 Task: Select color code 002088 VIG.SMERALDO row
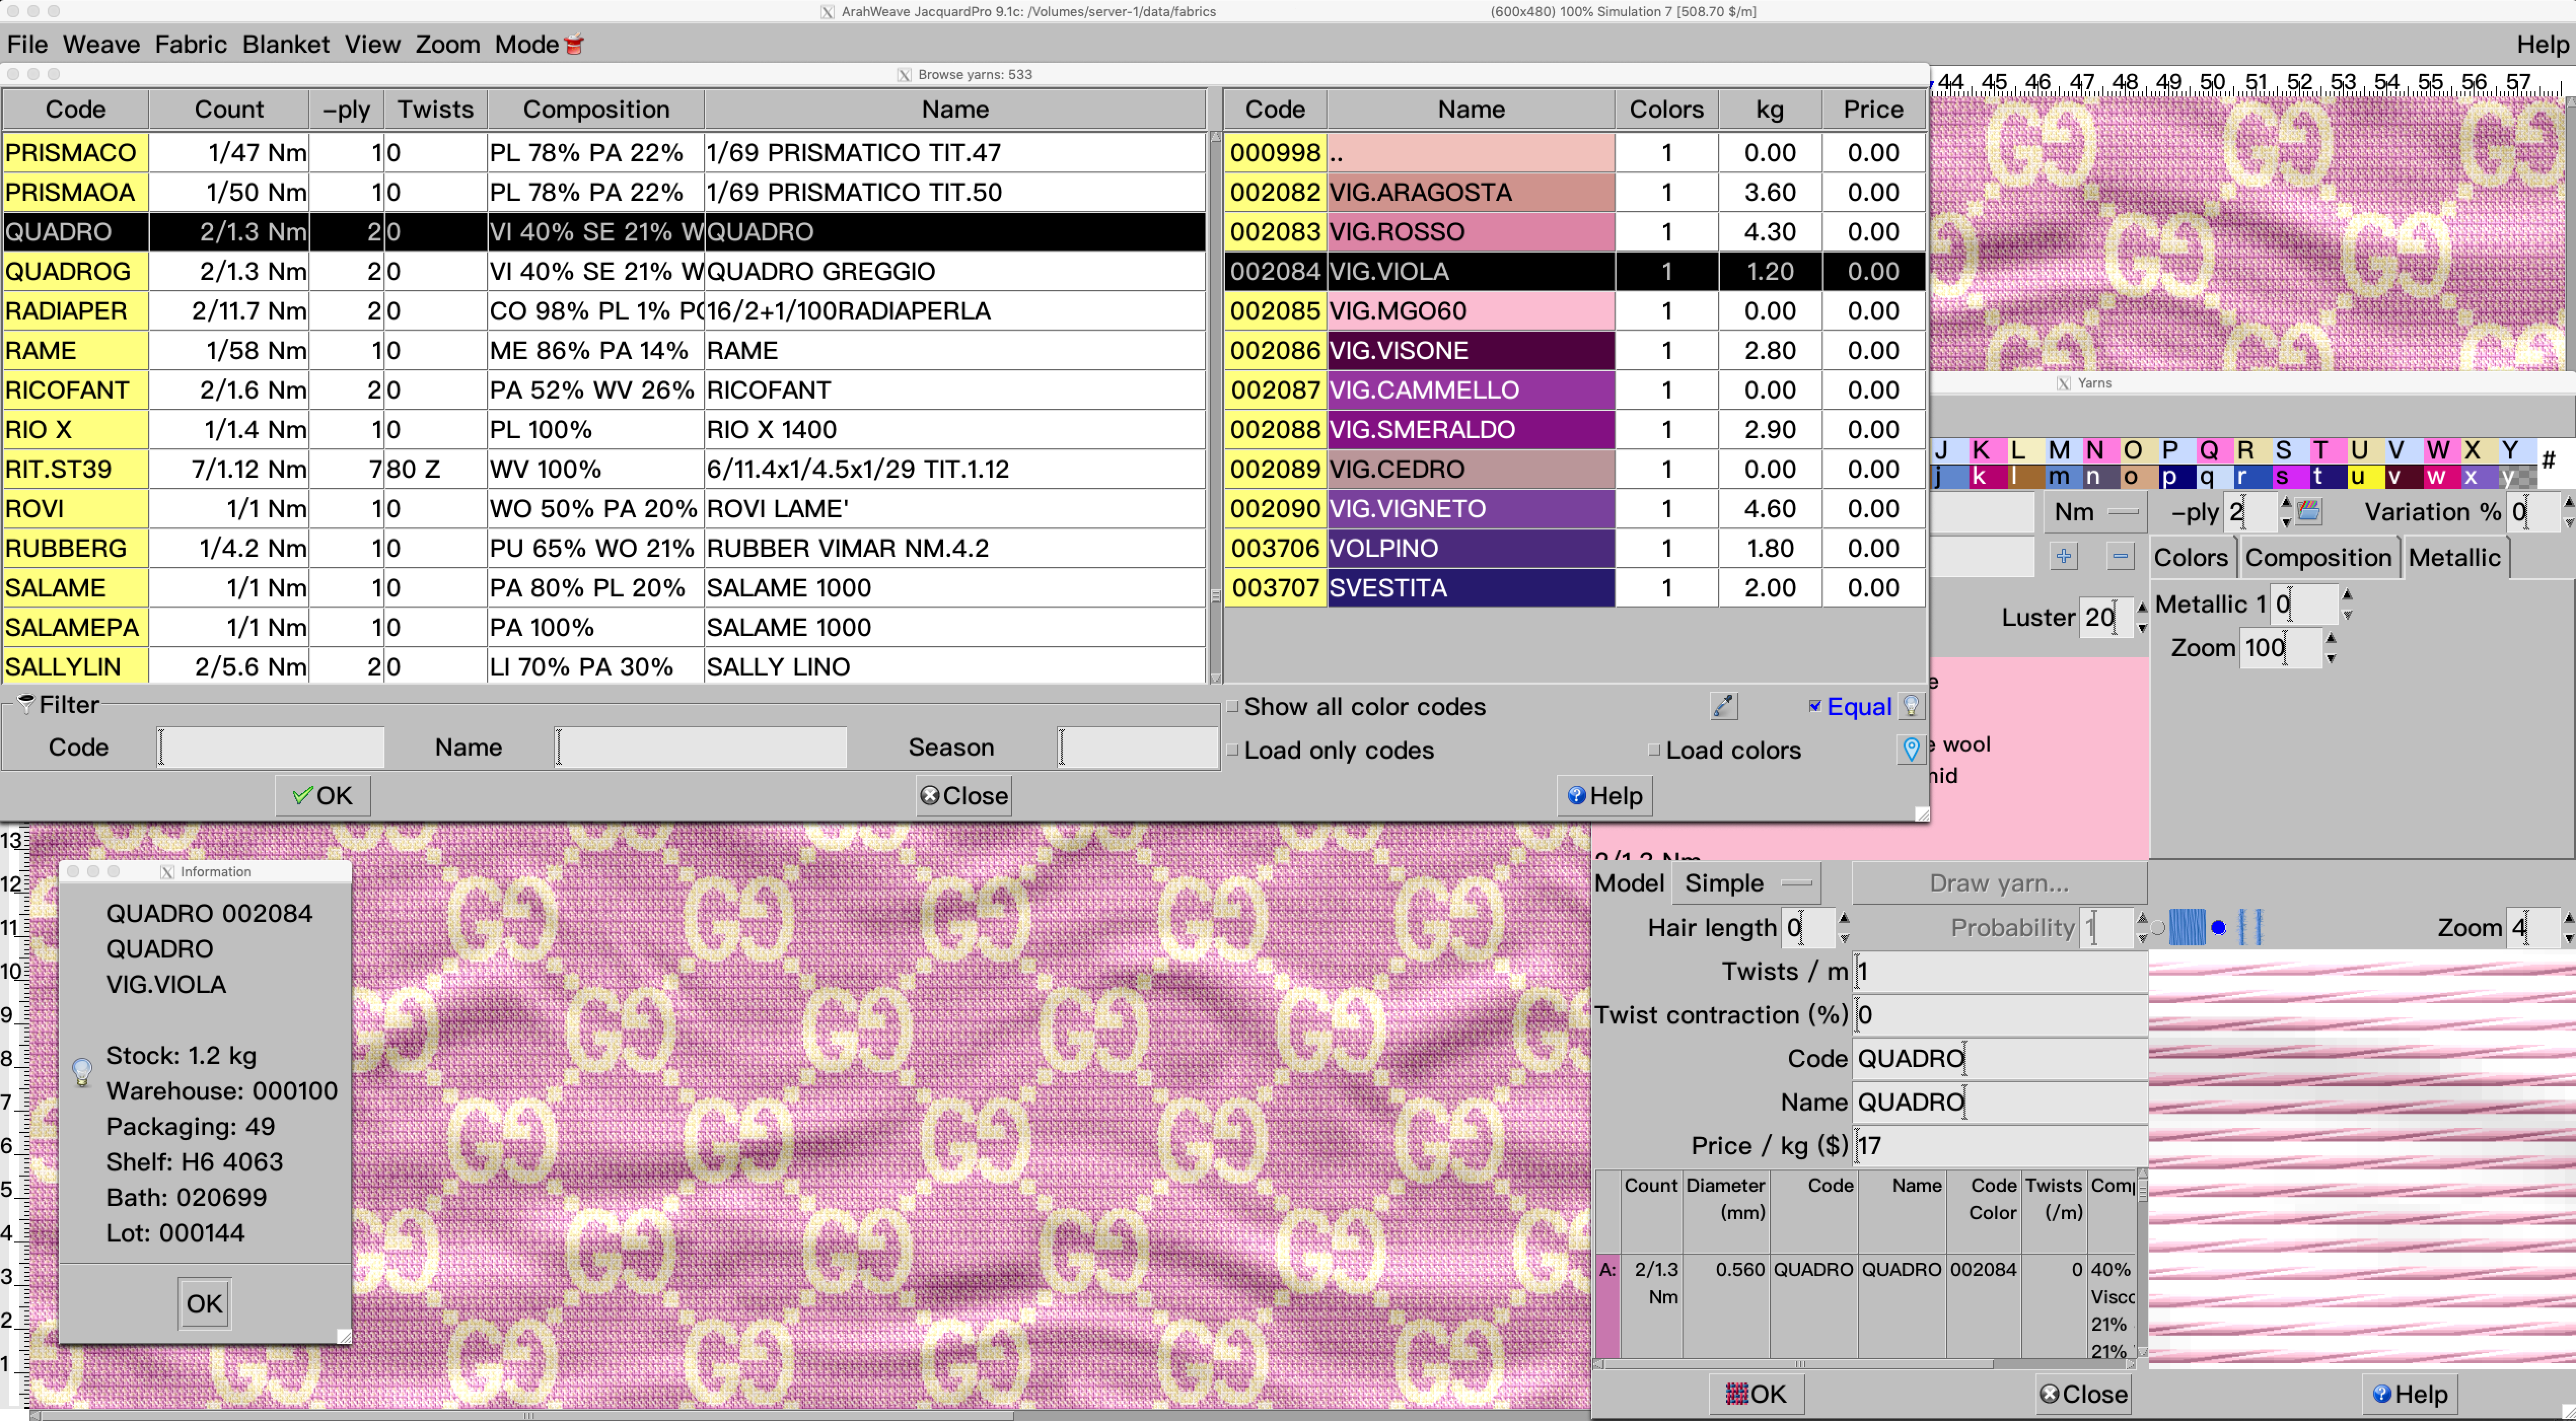click(1574, 429)
